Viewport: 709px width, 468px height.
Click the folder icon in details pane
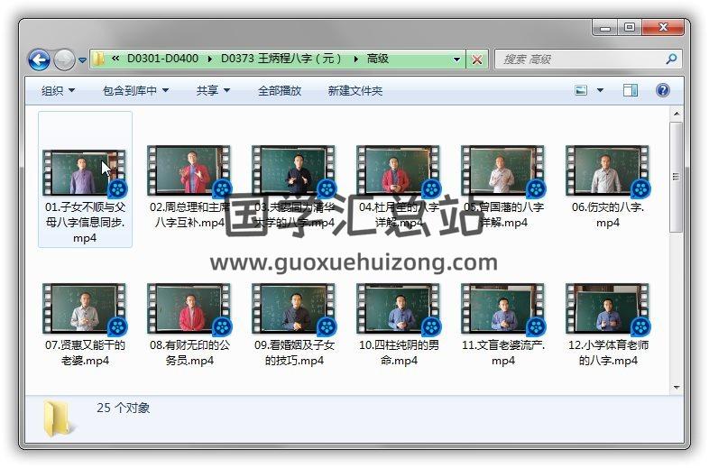point(59,418)
